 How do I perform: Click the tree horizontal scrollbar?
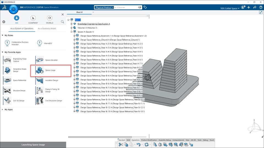[x=100, y=137]
